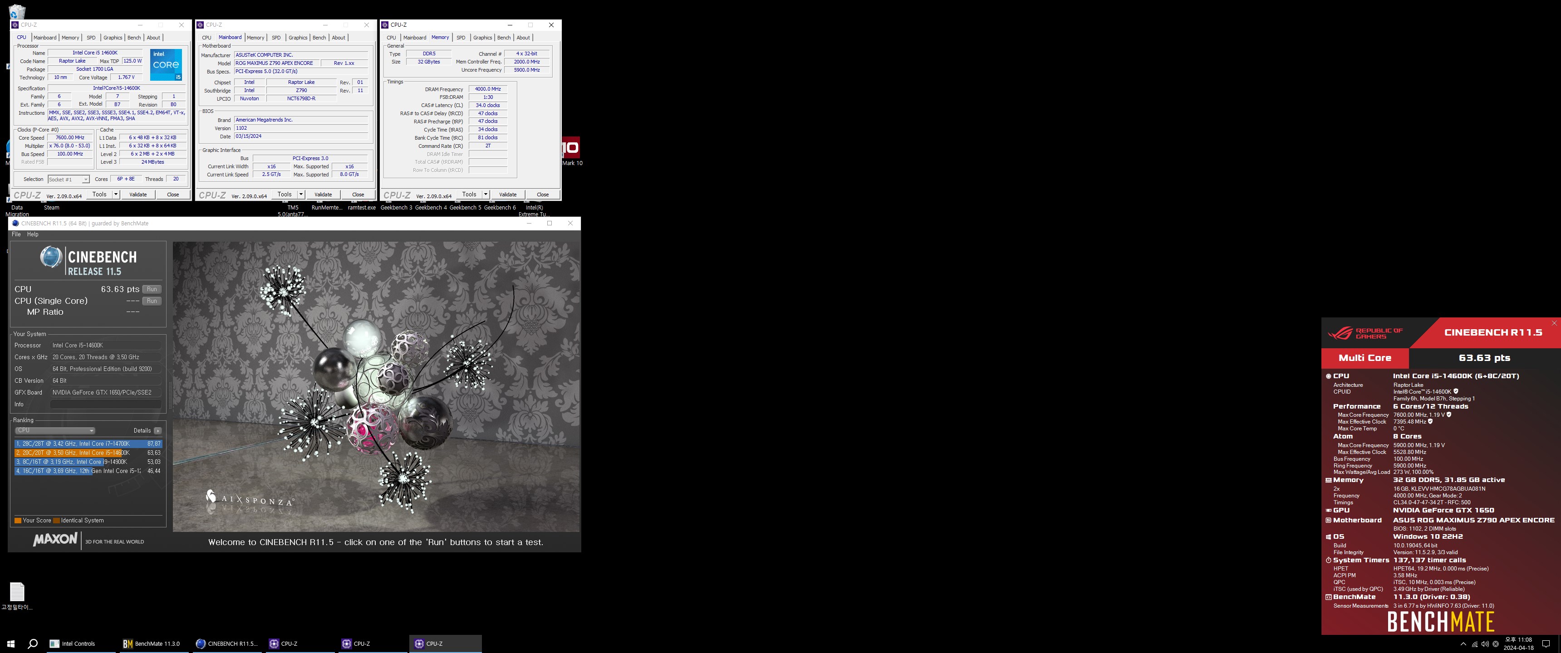This screenshot has width=1561, height=653.
Task: Open the notification center icon
Action: [x=1546, y=644]
